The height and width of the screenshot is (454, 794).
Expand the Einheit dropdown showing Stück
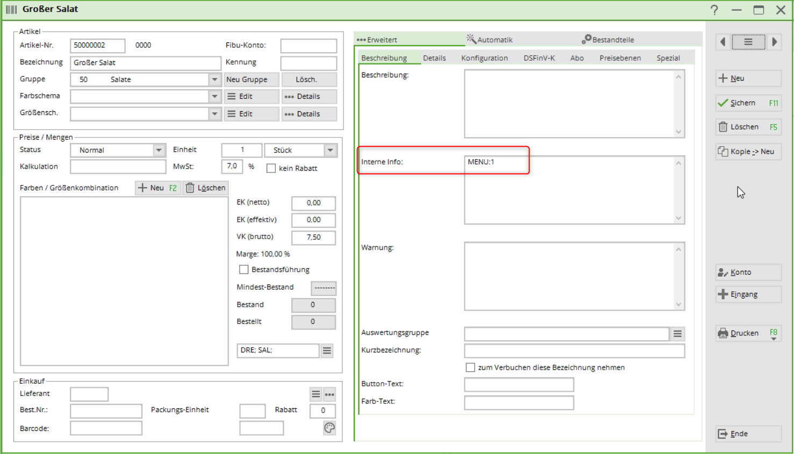pos(330,150)
